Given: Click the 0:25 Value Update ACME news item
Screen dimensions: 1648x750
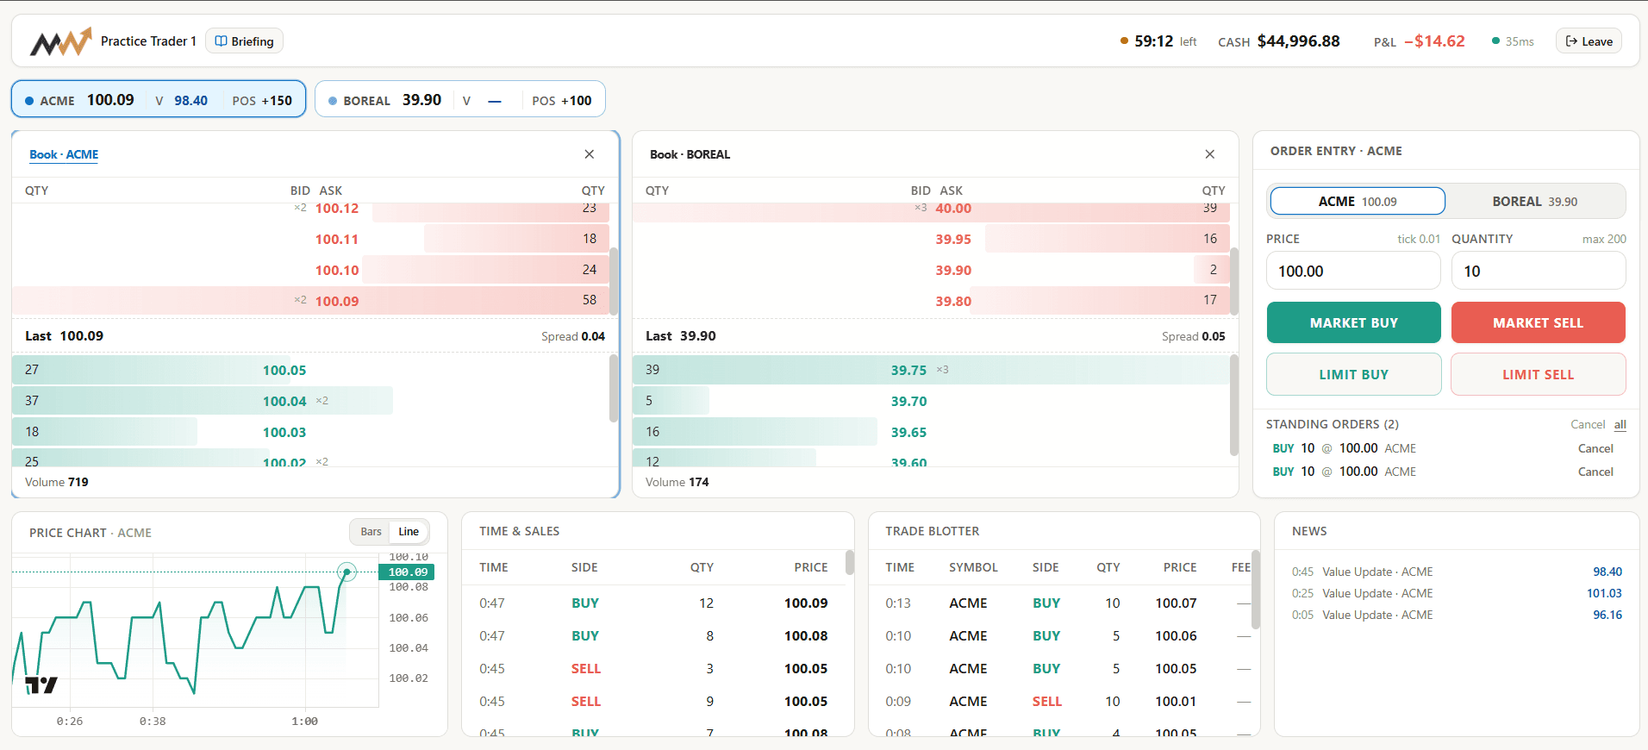Looking at the screenshot, I should pyautogui.click(x=1457, y=593).
